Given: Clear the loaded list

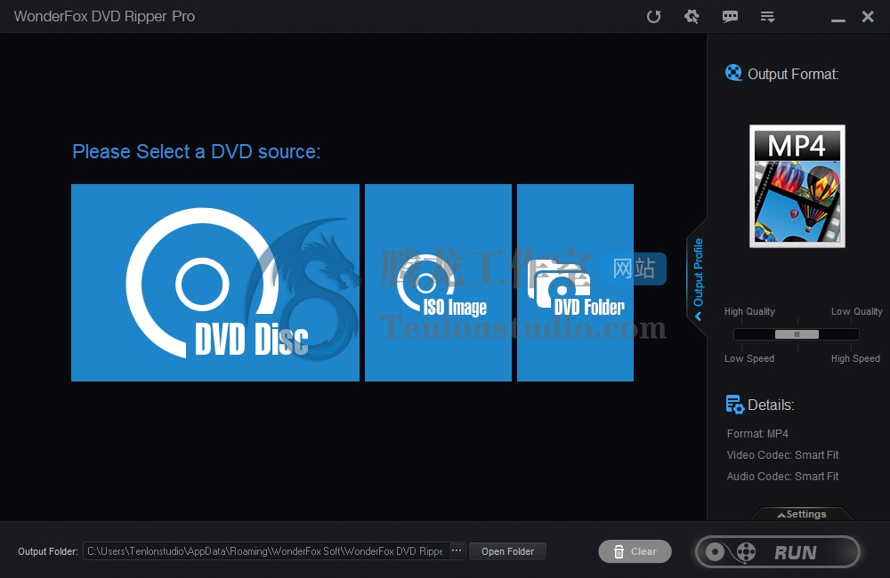Looking at the screenshot, I should tap(635, 551).
